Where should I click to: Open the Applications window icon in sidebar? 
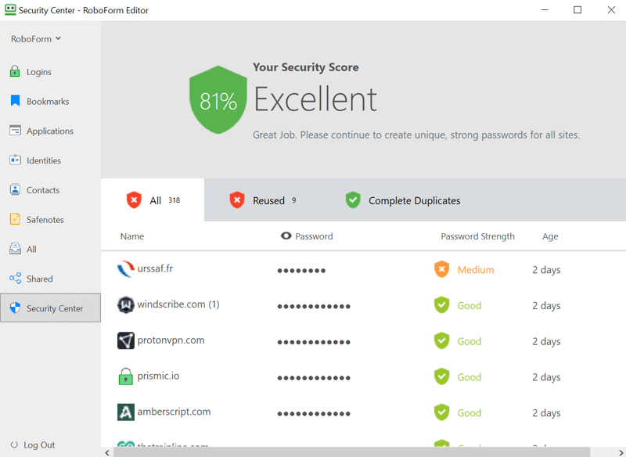pyautogui.click(x=15, y=131)
